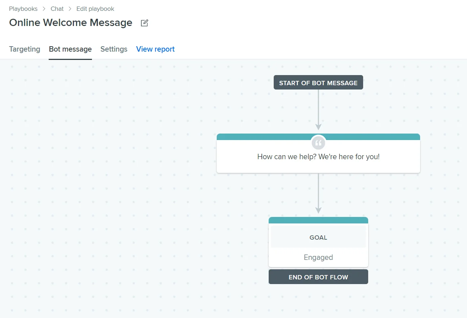467x318 pixels.
Task: Select the Engaged goal value
Action: point(318,257)
